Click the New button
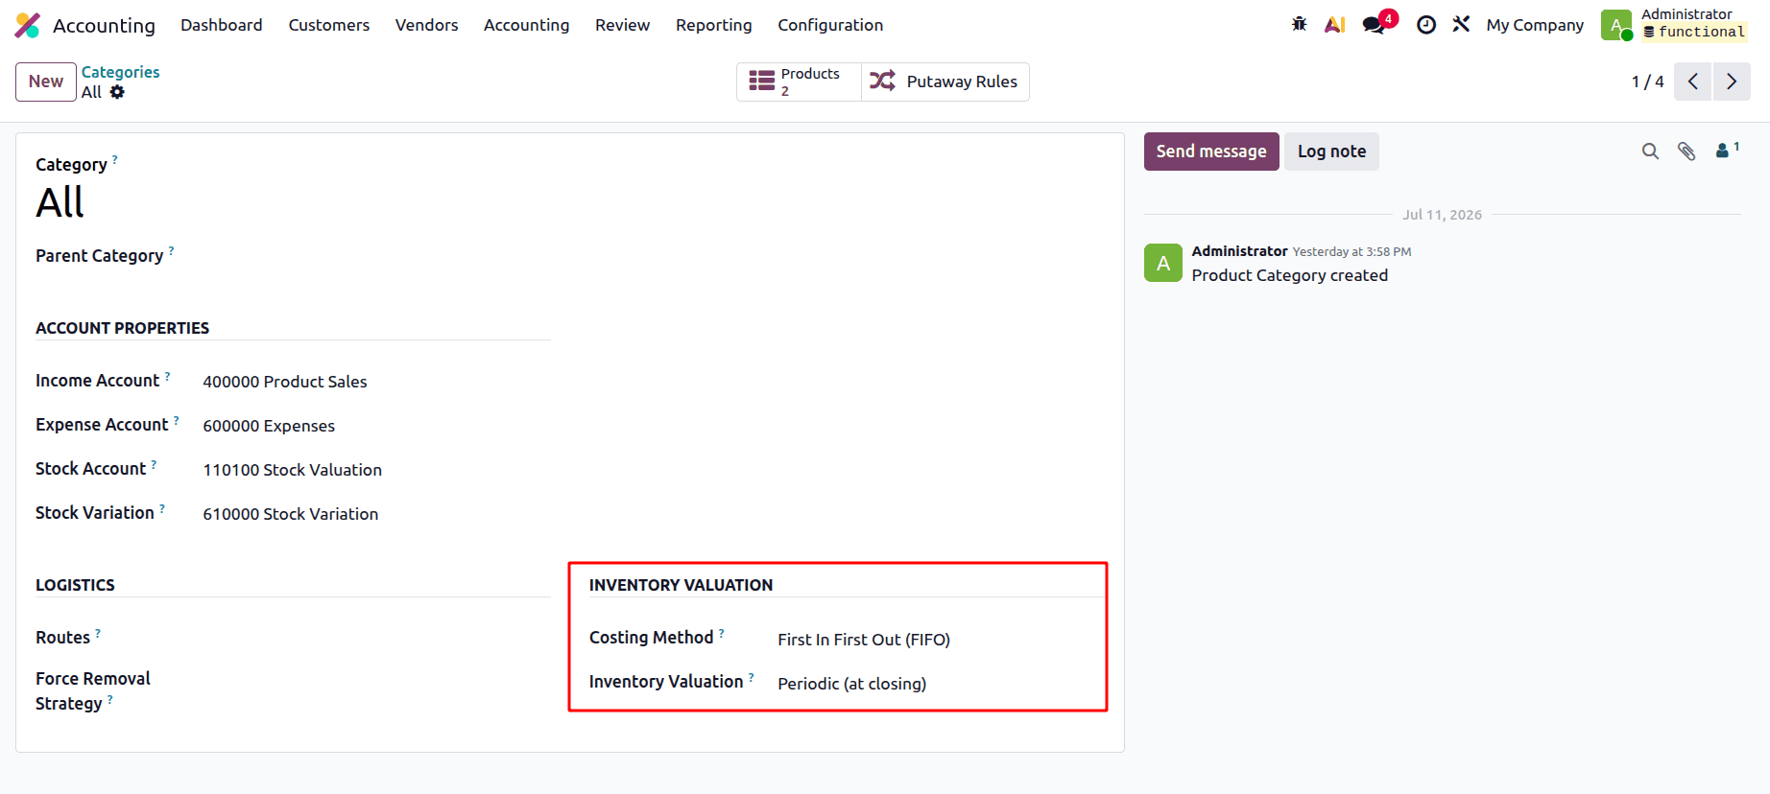The image size is (1770, 794). [x=46, y=82]
